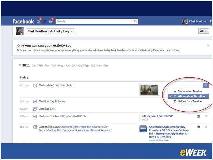Jump to May in 2011
The height and width of the screenshot is (160, 213).
tap(61, 66)
